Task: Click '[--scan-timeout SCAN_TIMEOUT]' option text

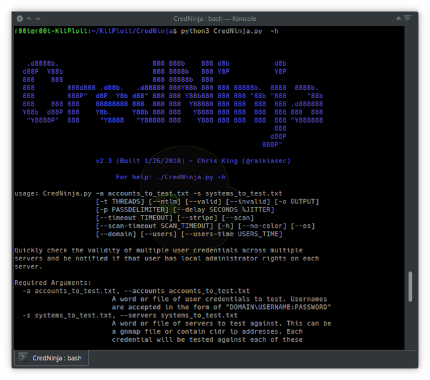Action: [155, 226]
